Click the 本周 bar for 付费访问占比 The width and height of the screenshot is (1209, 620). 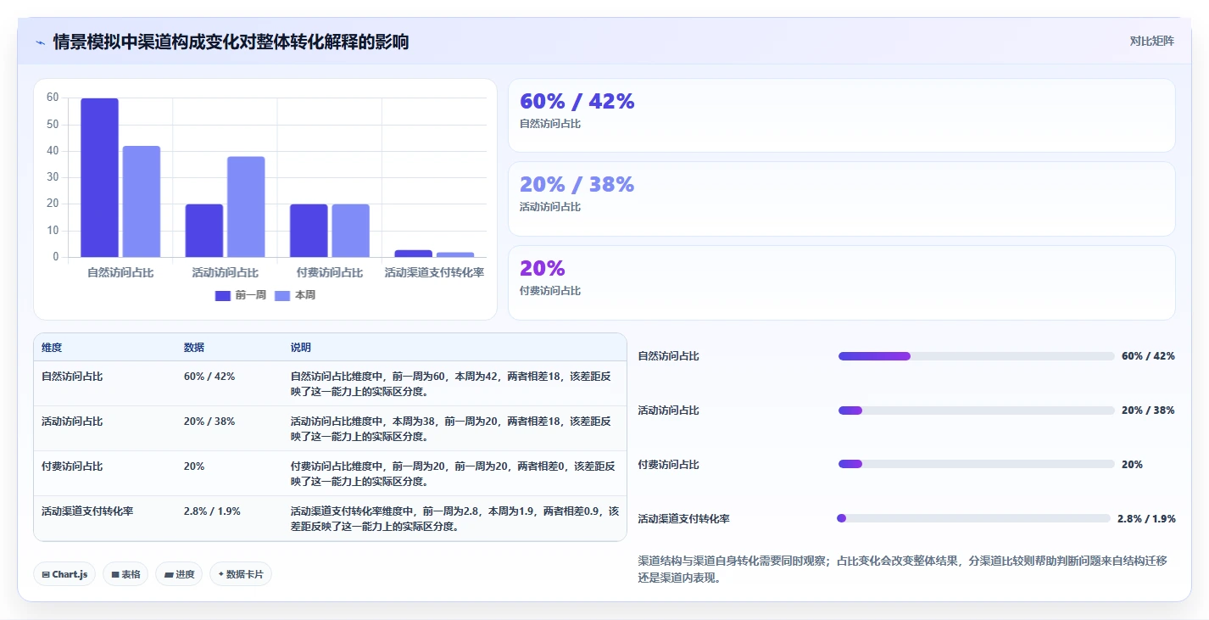[350, 231]
